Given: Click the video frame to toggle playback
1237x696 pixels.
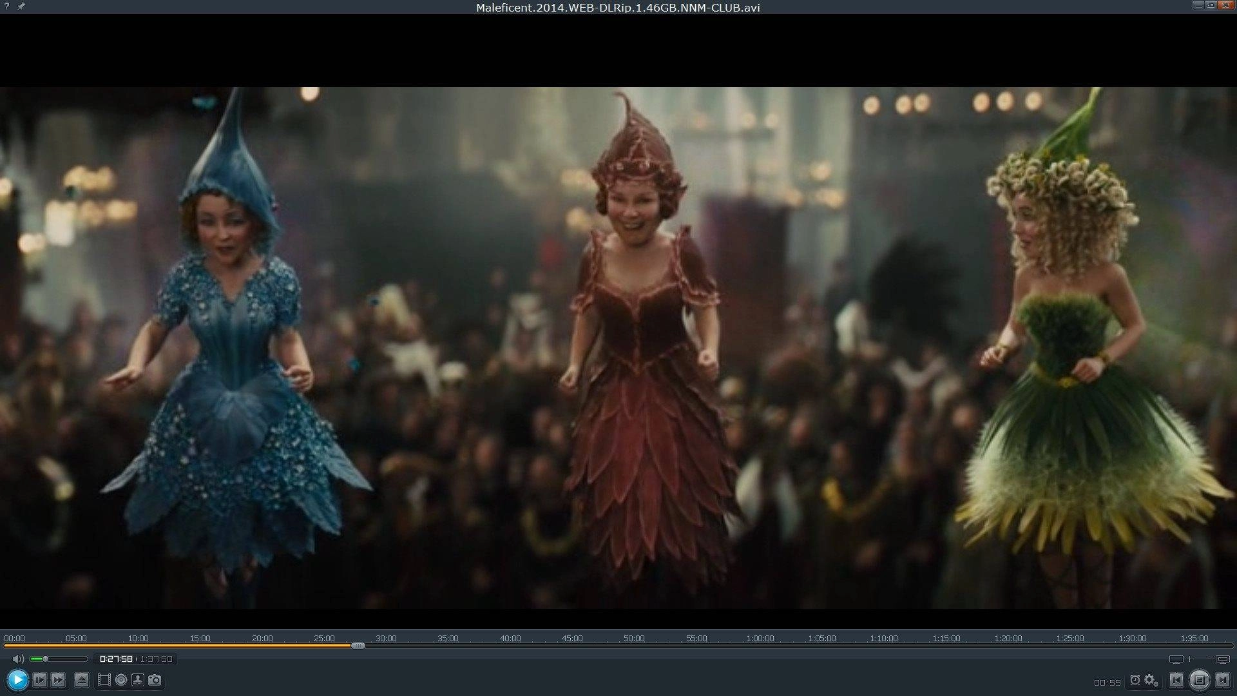Looking at the screenshot, I should point(618,348).
